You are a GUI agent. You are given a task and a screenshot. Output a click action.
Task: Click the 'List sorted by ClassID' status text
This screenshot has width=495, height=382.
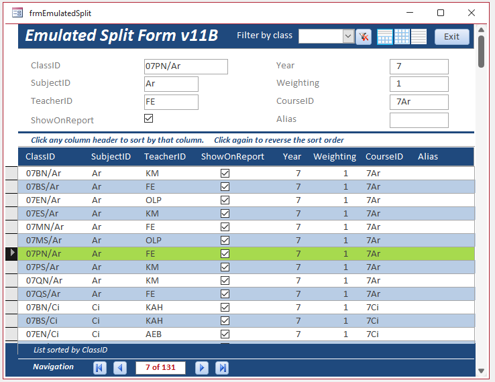(70, 350)
